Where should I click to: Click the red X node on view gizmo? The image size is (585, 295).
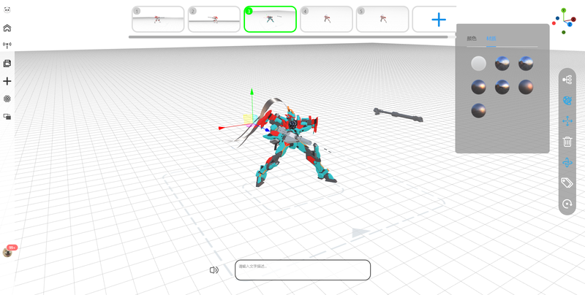click(573, 20)
